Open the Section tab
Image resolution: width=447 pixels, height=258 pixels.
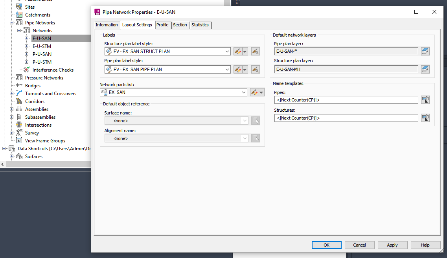point(180,25)
